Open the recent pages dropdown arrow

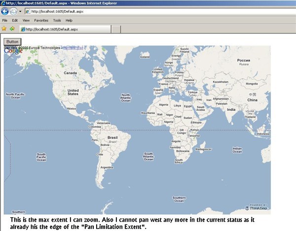20,11
